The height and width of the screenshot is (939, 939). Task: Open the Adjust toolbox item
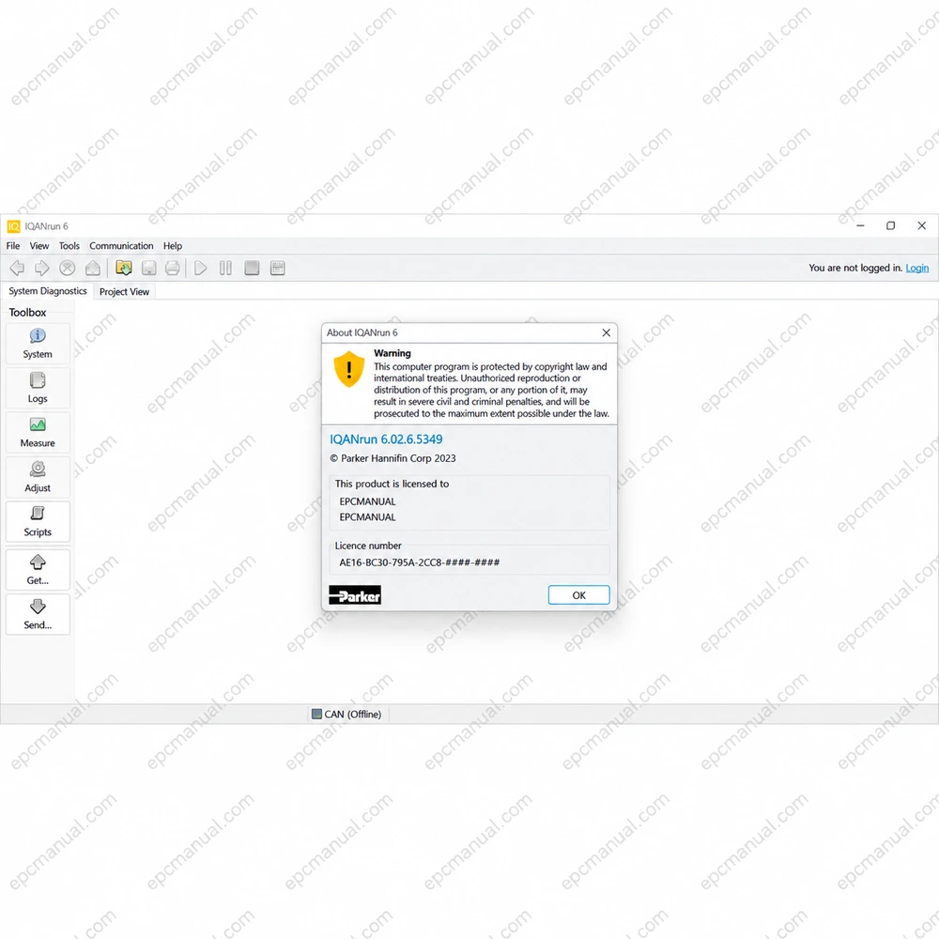(38, 477)
